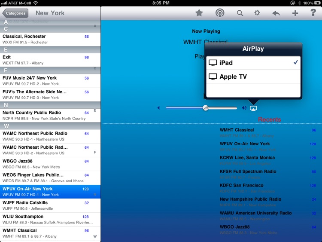The image size is (322, 242).
Task: Select Exit WEXT FM 97.7 station
Action: (50, 60)
